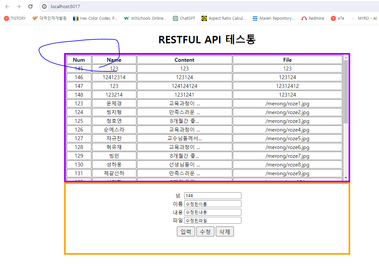This screenshot has width=379, height=266.
Task: Open the Hex Color Codes bookmark
Action: click(x=95, y=18)
